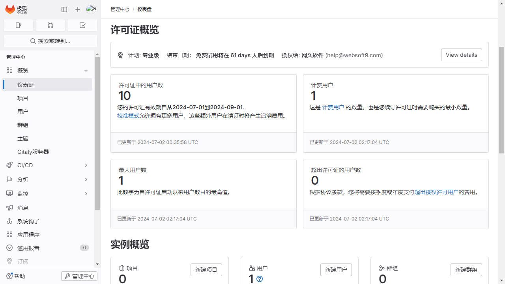Viewport: 505px width, 284px height.
Task: Open the user avatar menu
Action: (91, 9)
